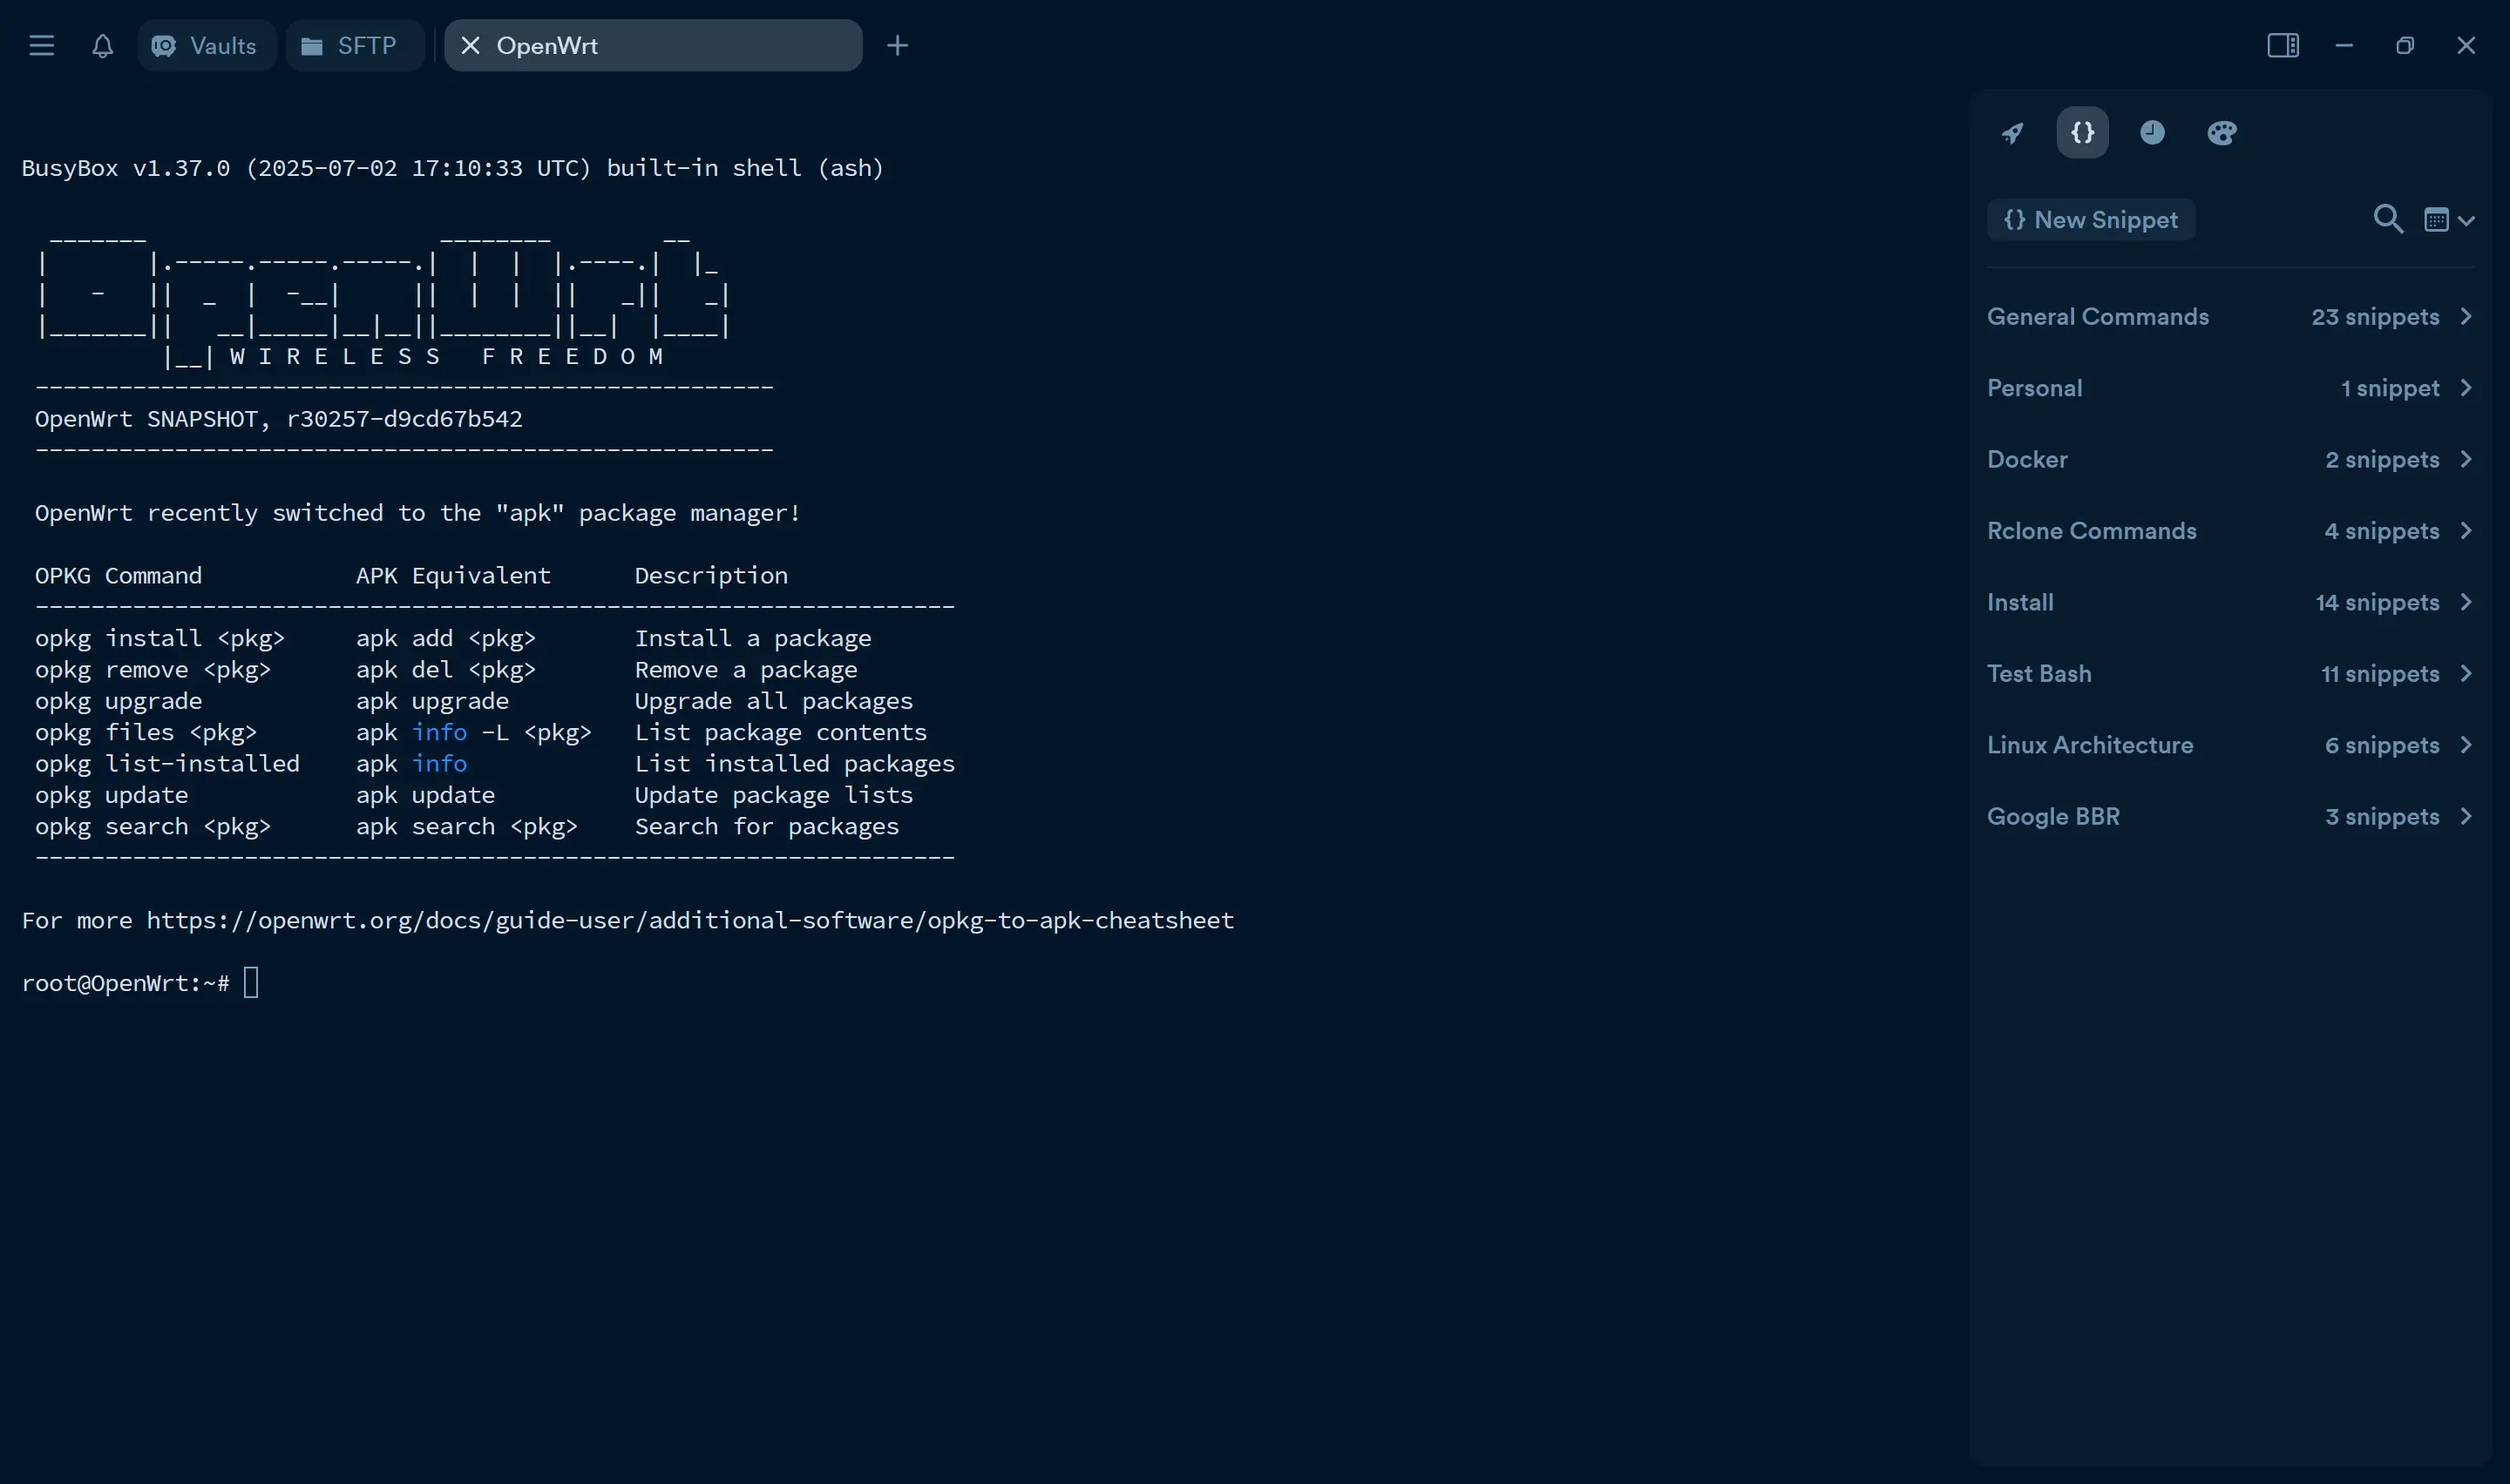Select the curly-braces Snippets panel icon

(2083, 133)
